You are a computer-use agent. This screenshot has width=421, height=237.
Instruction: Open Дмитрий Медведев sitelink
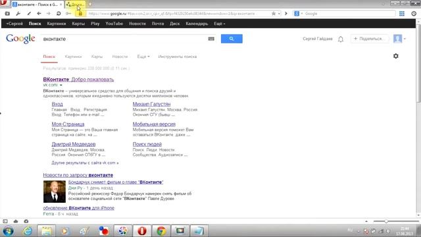click(x=74, y=144)
